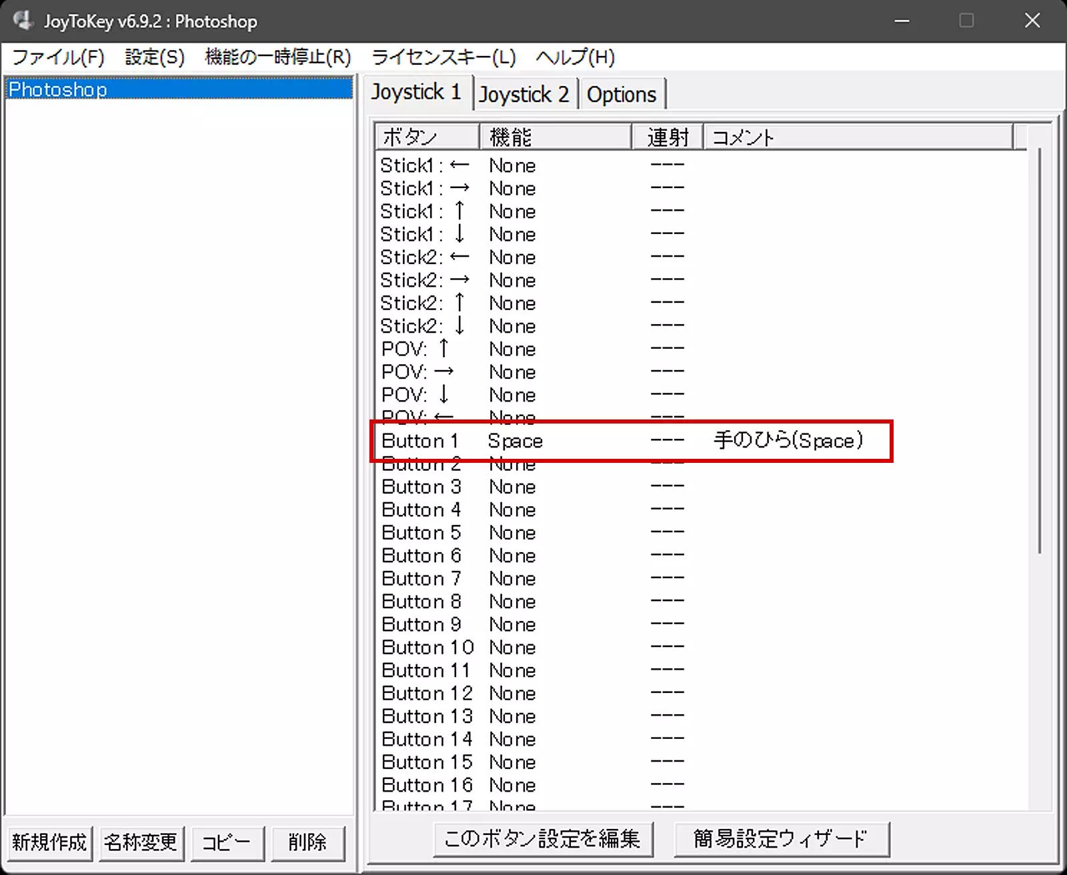Click the 連射 column header
The width and height of the screenshot is (1067, 875).
click(668, 137)
